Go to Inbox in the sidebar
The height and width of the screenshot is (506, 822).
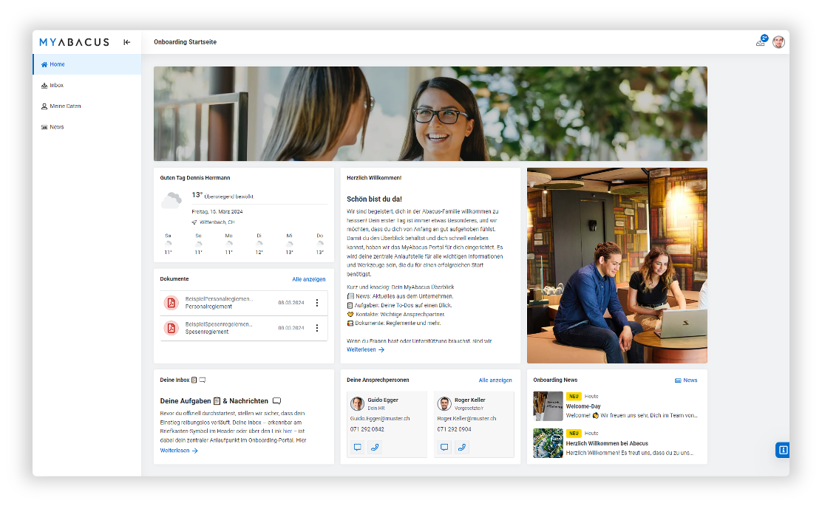[56, 86]
